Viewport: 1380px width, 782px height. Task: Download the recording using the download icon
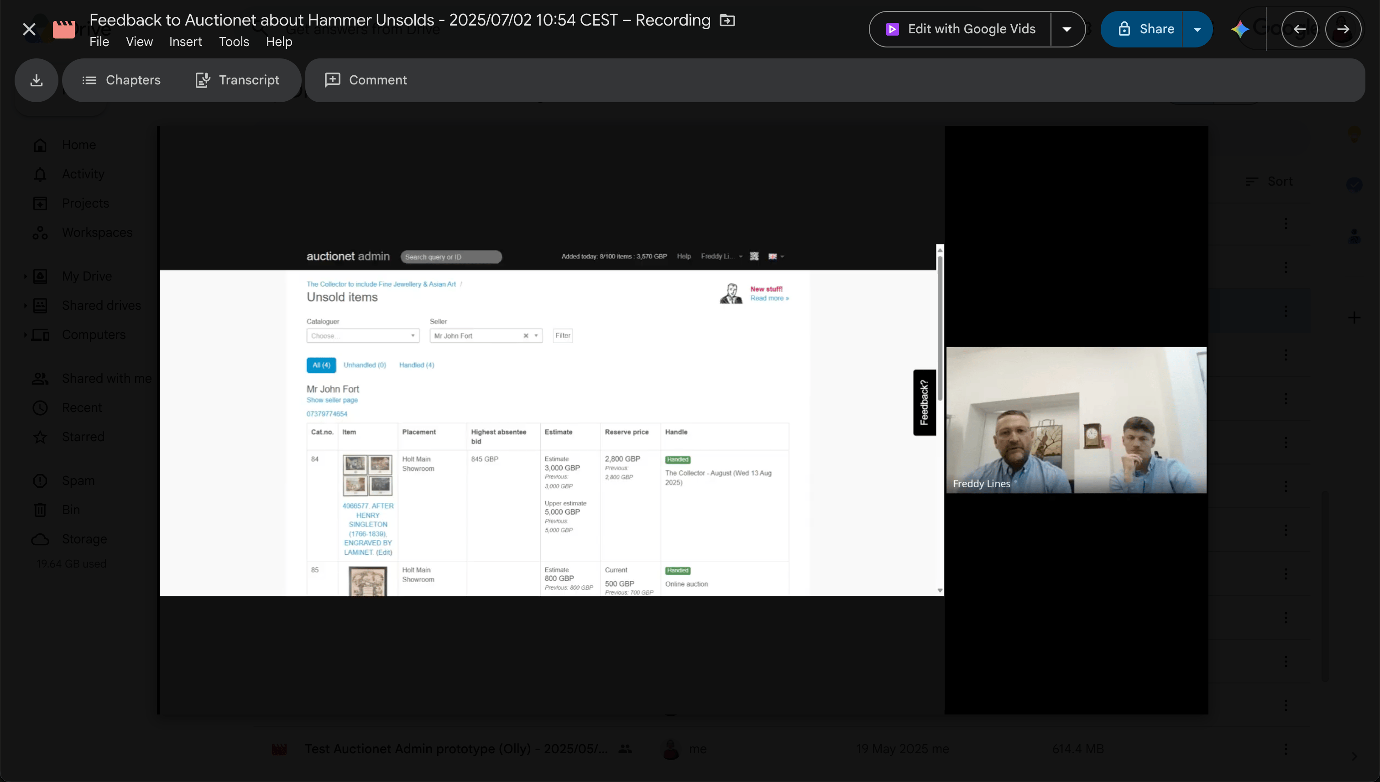point(37,80)
